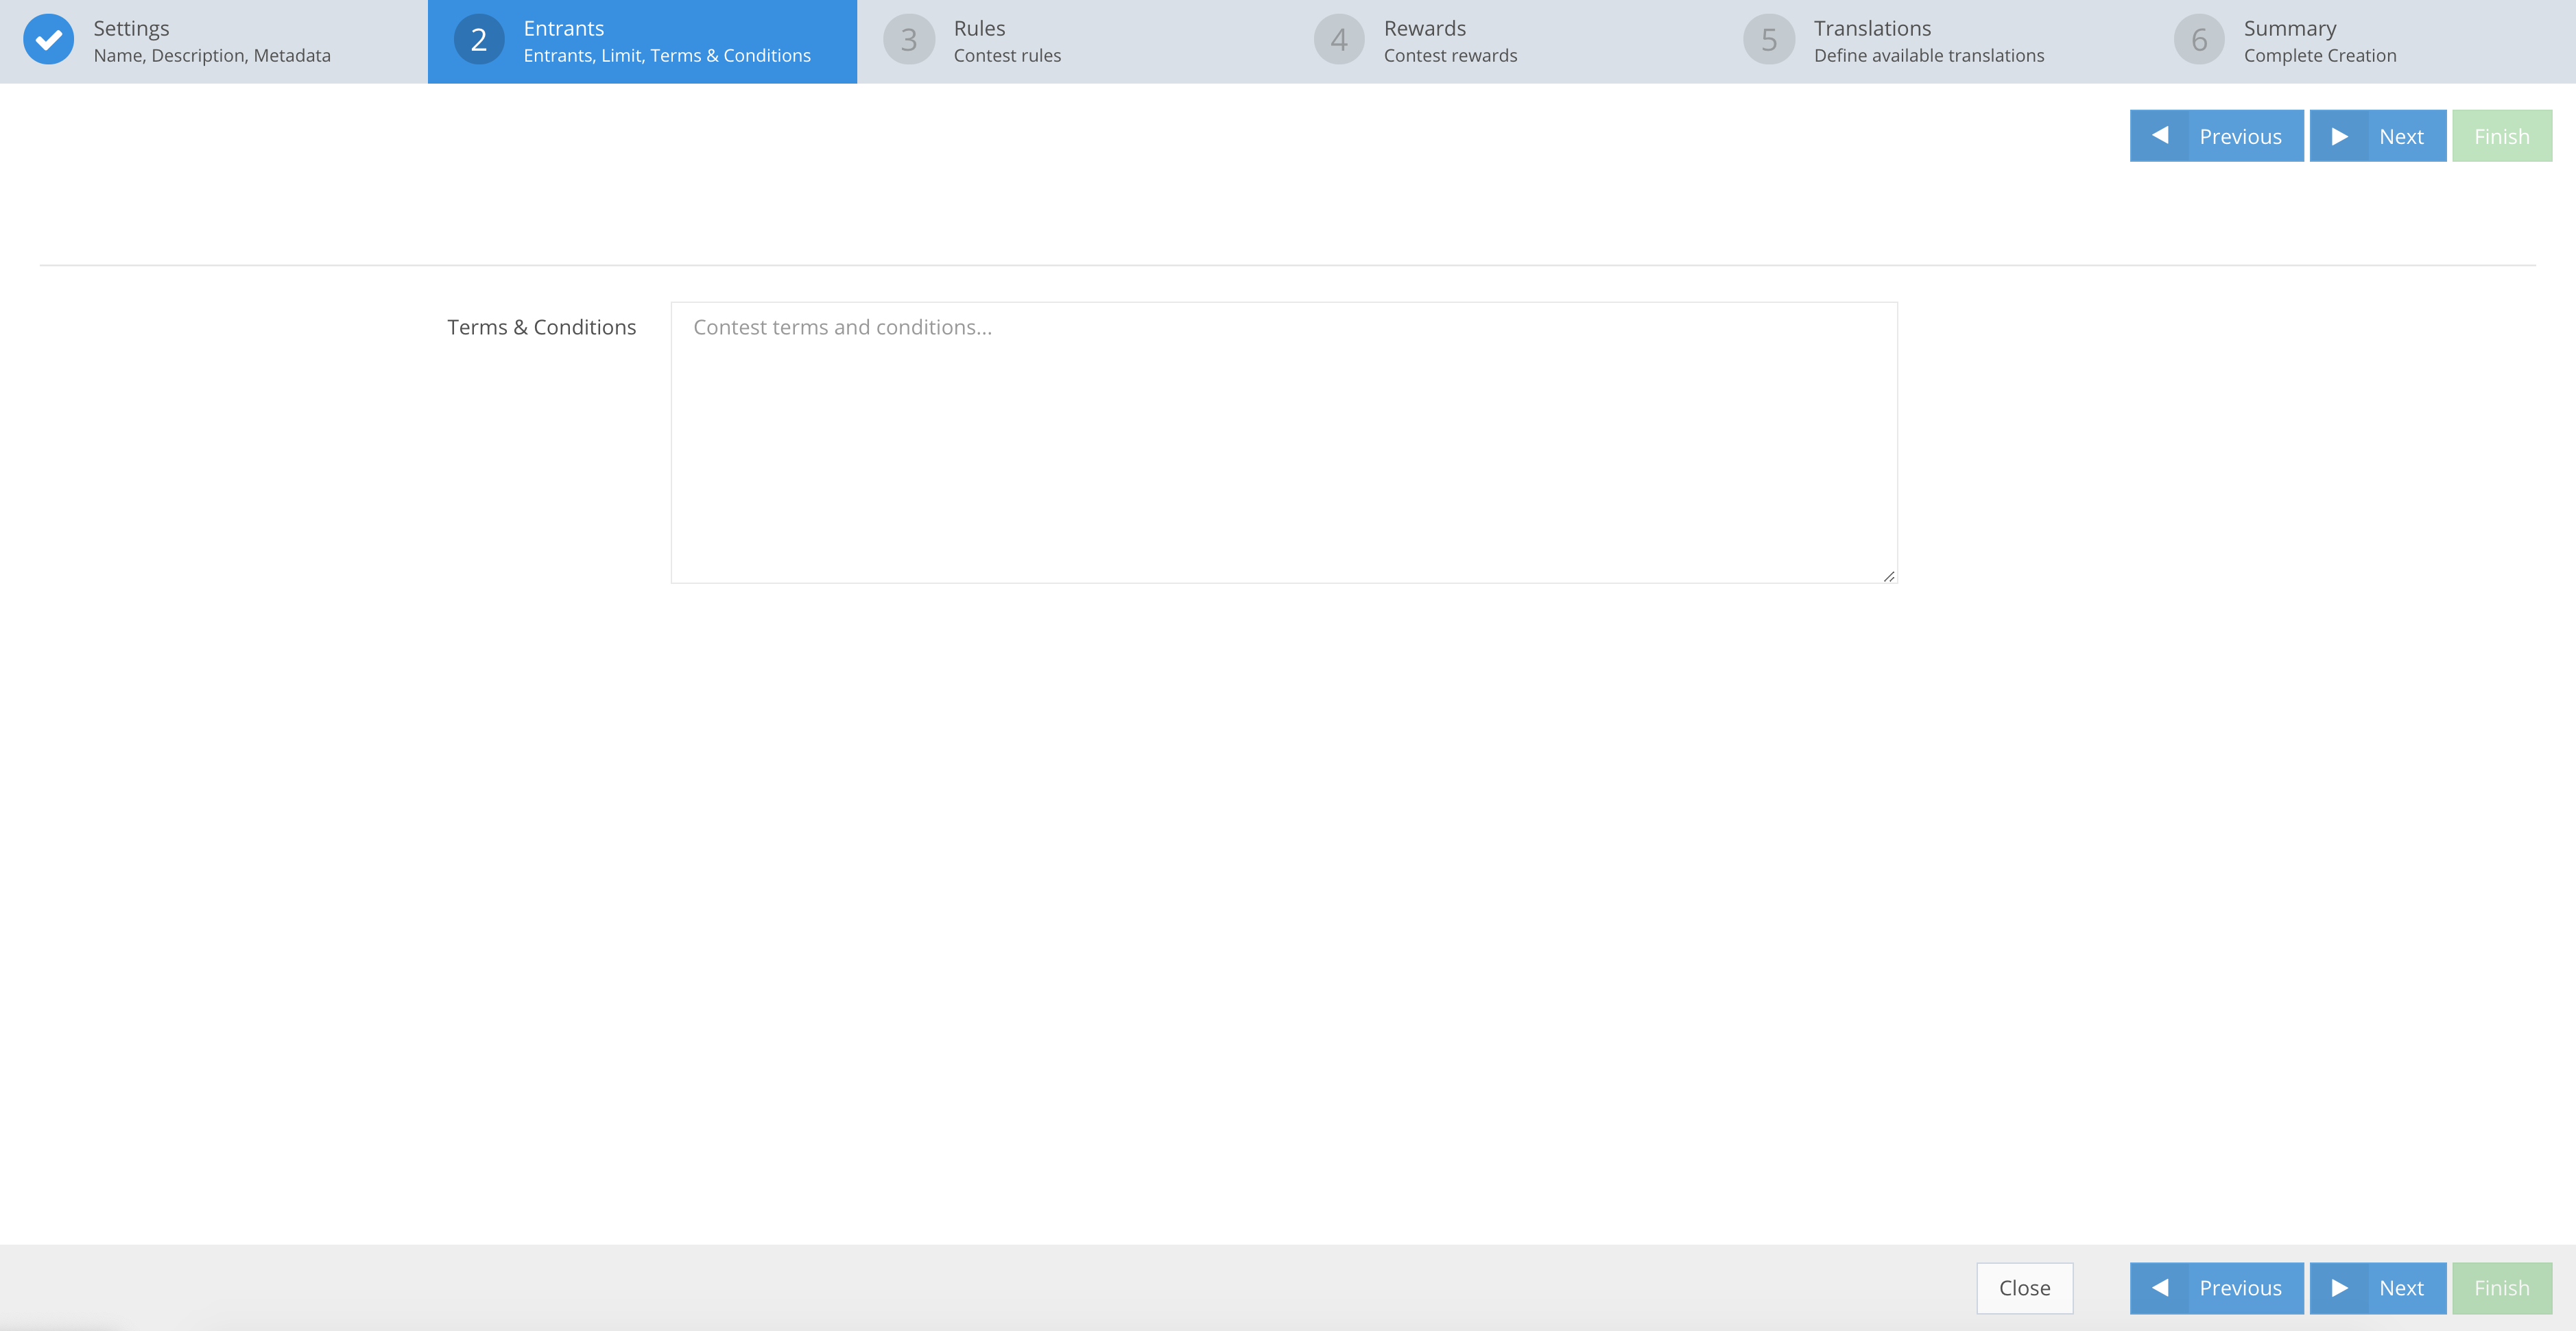Image resolution: width=2576 pixels, height=1331 pixels.
Task: Click the Terms & Conditions label
Action: [x=541, y=327]
